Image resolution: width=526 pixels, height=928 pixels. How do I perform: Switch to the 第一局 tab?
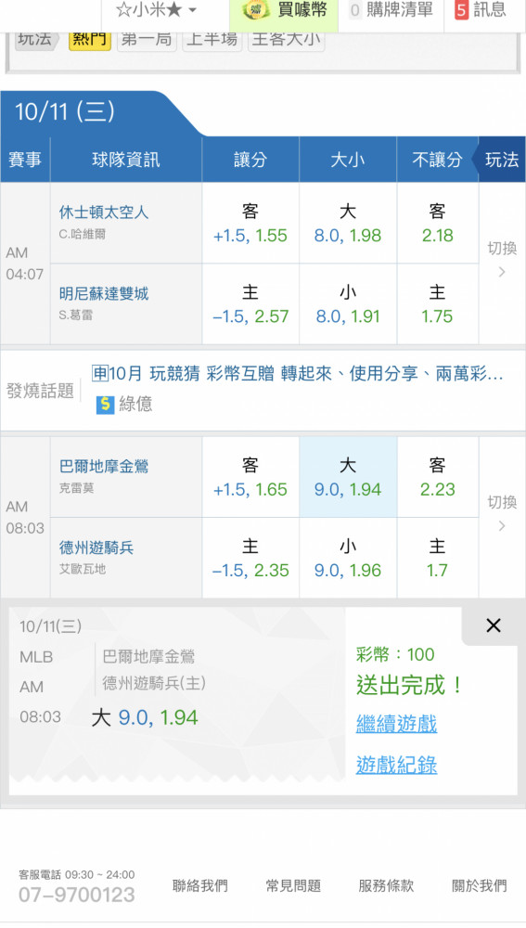tap(147, 40)
